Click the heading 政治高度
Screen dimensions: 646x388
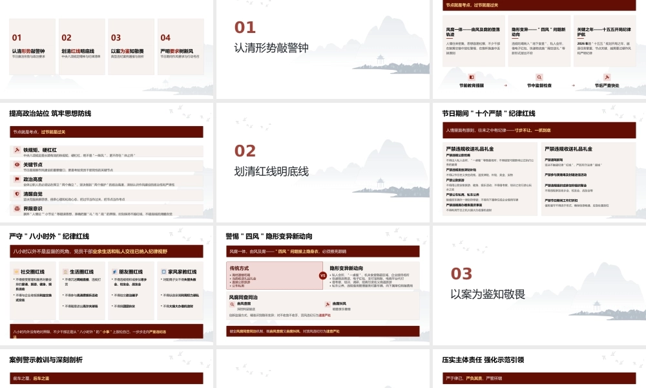click(33, 179)
